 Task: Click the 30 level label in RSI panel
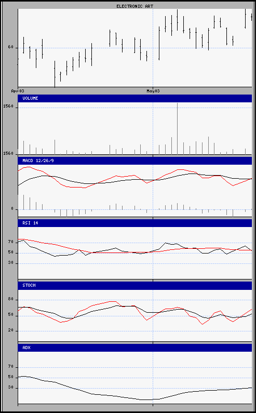[11, 263]
